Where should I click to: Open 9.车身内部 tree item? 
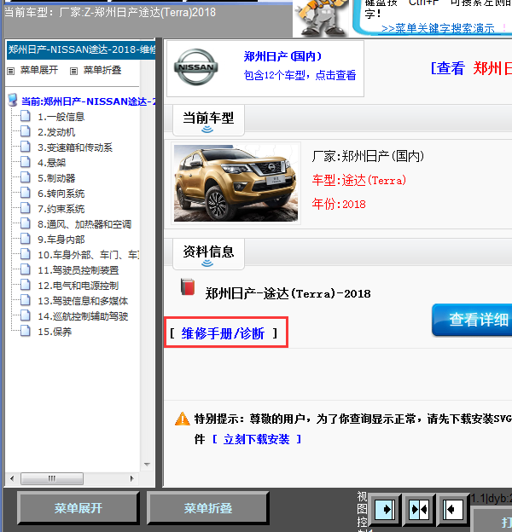(x=61, y=240)
